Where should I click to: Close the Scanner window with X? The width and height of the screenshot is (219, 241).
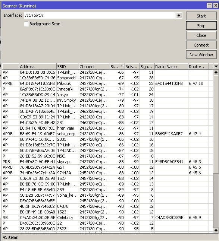pyautogui.click(x=216, y=6)
